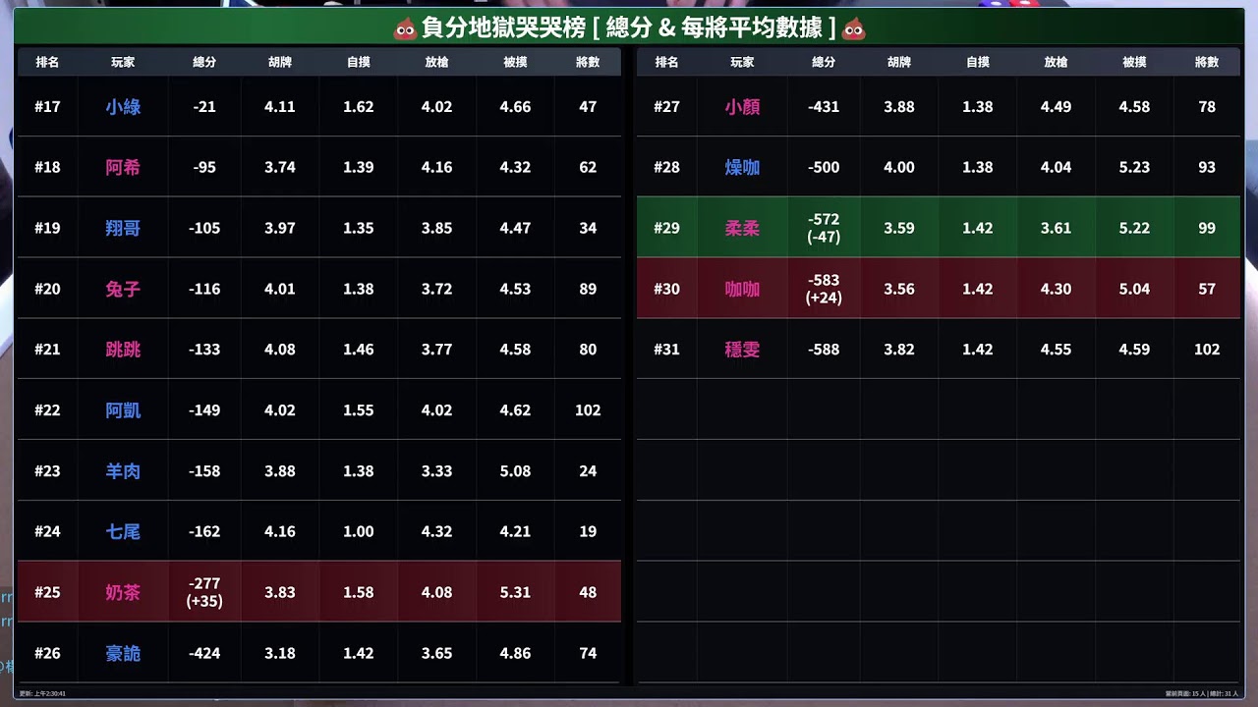Click total score -500 for 燥咖
Viewport: 1258px width, 707px height.
tap(824, 167)
